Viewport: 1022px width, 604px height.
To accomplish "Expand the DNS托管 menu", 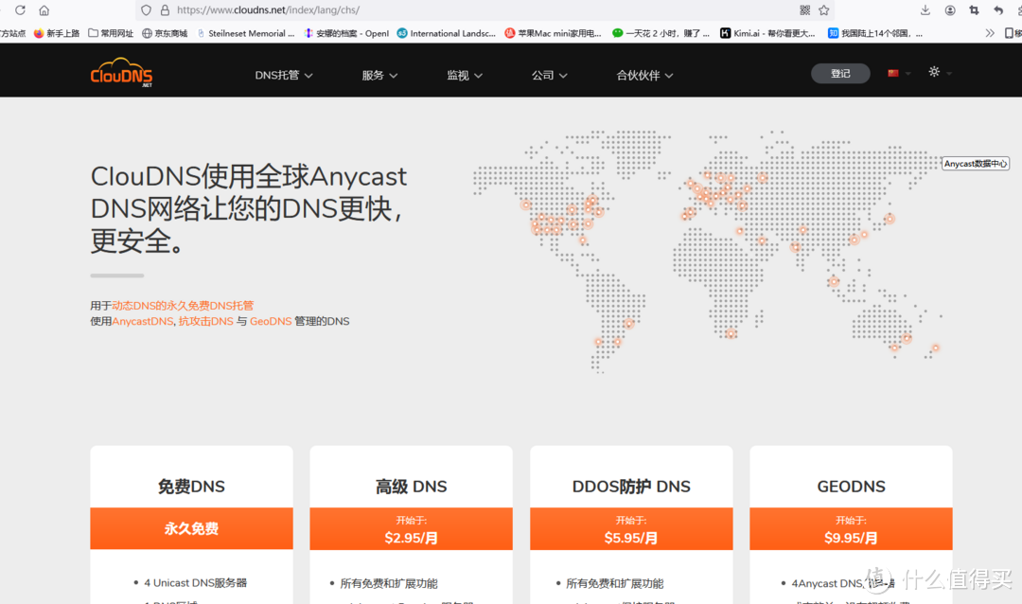I will (x=283, y=75).
